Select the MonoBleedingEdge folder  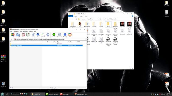115,25
